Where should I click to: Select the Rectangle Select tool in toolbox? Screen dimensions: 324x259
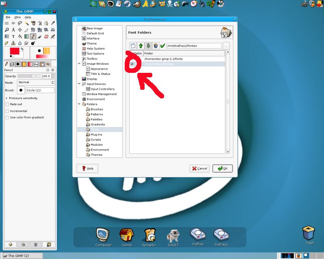tap(6, 23)
